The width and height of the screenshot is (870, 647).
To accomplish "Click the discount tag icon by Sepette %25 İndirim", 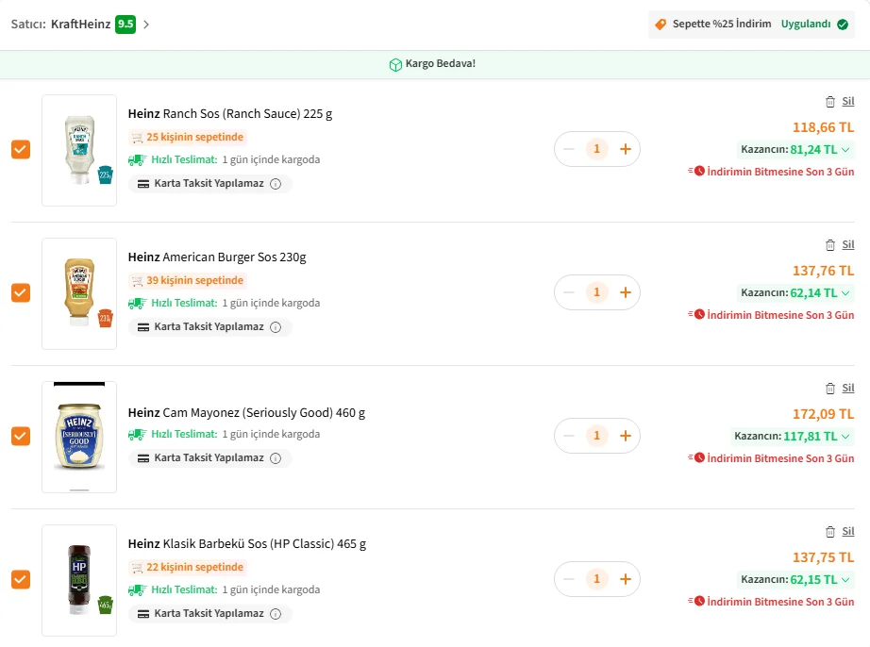I will pos(661,25).
